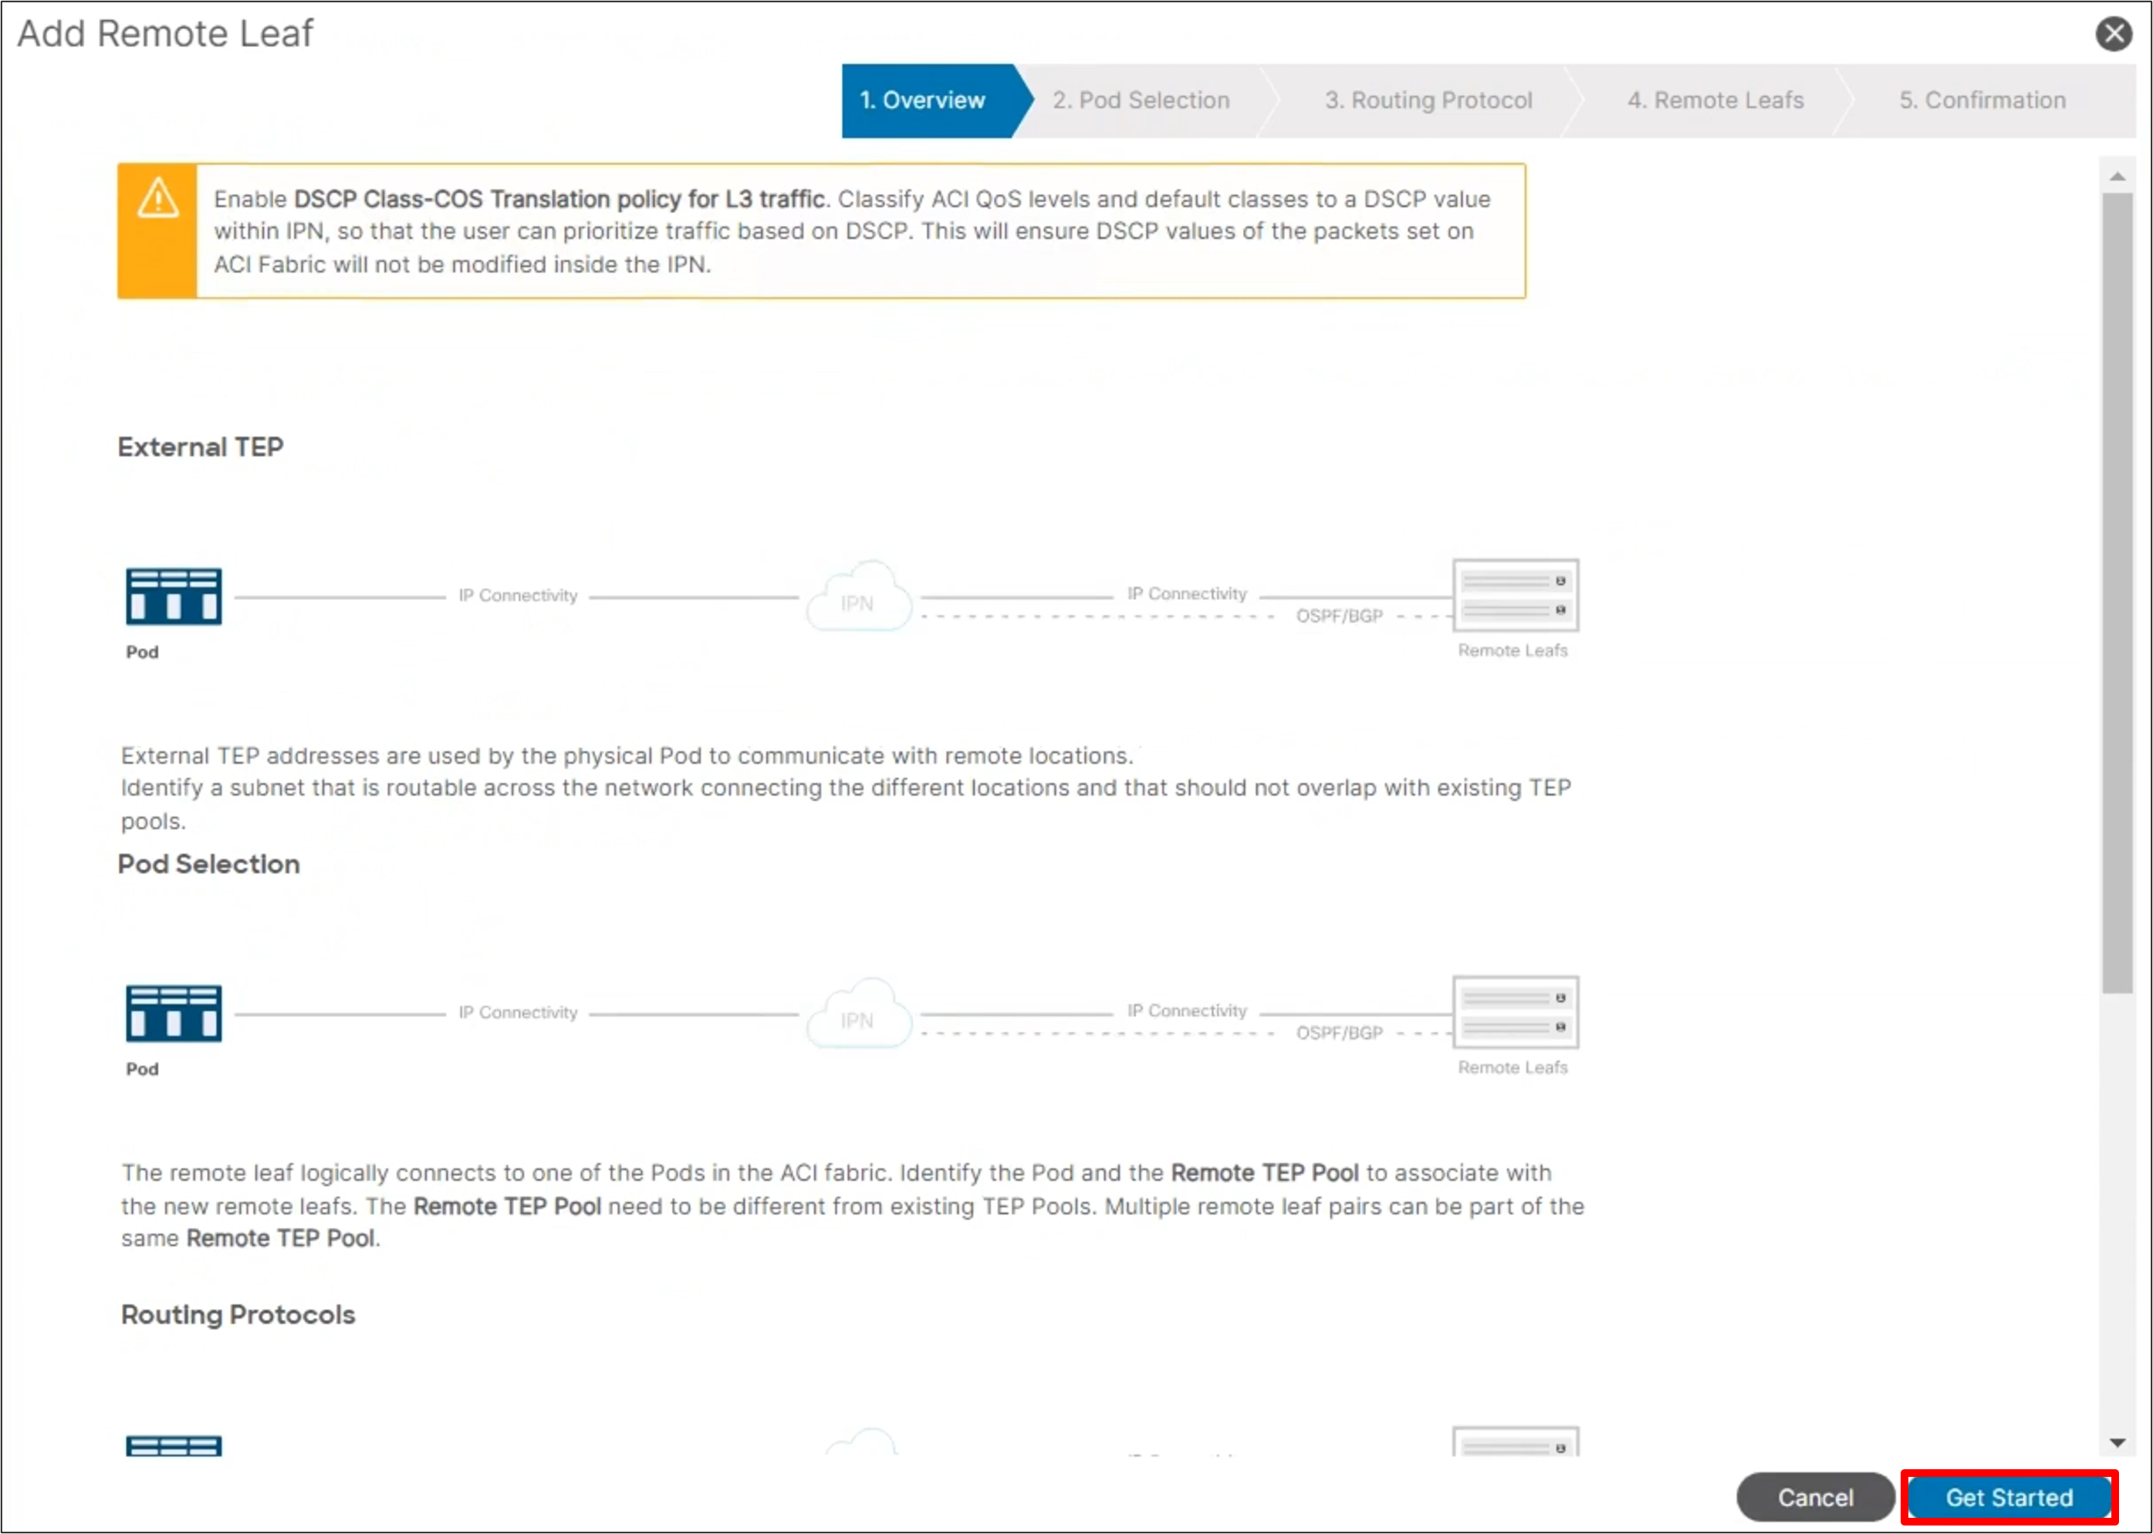Click the Cancel button
Screen dimensions: 2153x1534
point(1815,1496)
